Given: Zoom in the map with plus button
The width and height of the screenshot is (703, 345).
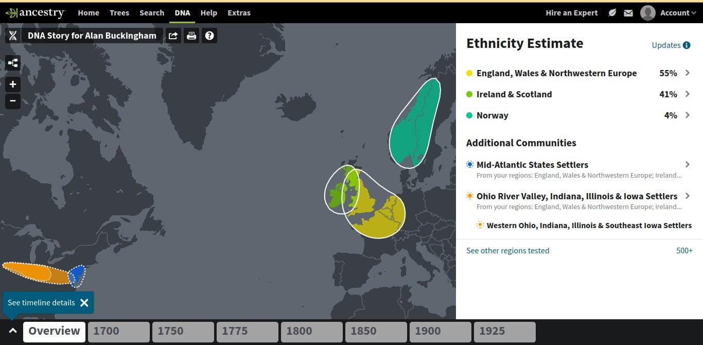Looking at the screenshot, I should click(x=13, y=84).
